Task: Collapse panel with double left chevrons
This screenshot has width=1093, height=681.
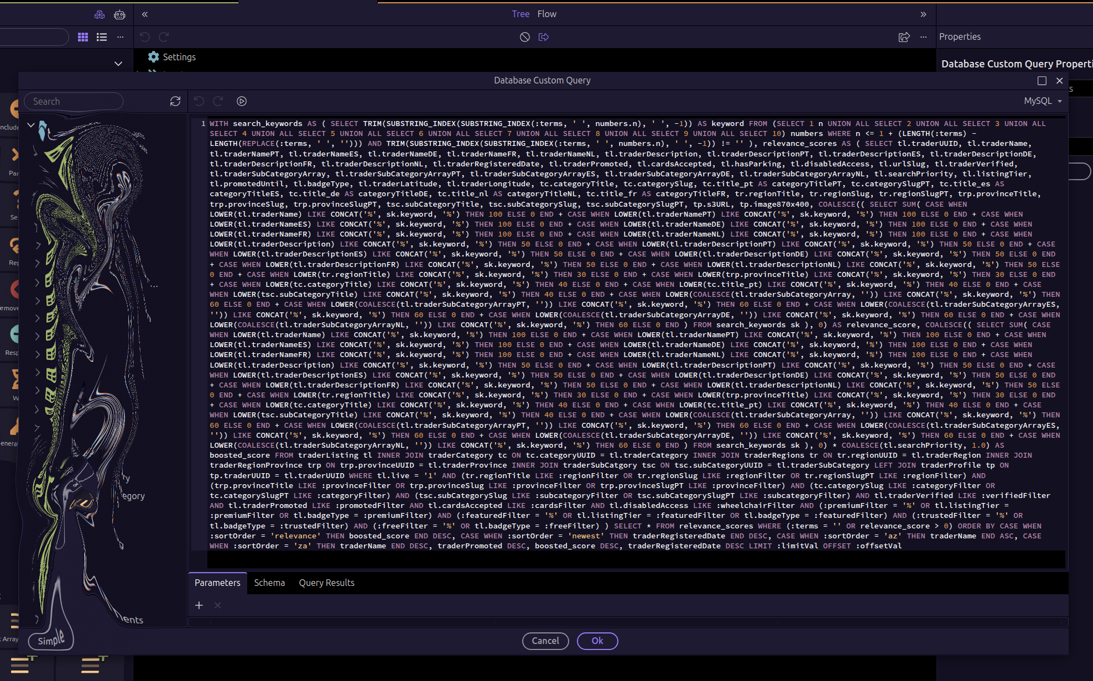Action: 145,14
